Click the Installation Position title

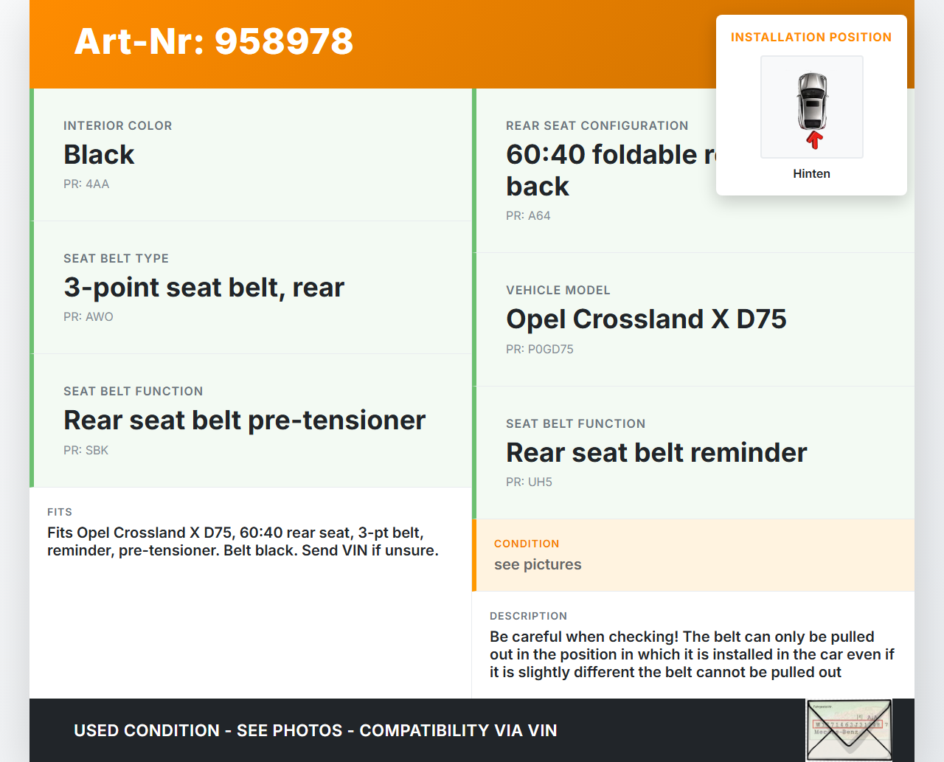pos(811,38)
